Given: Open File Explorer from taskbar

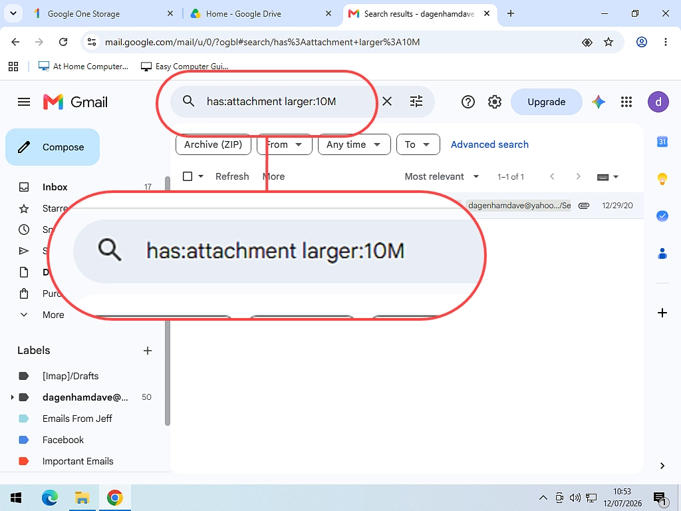Looking at the screenshot, I should pyautogui.click(x=82, y=498).
